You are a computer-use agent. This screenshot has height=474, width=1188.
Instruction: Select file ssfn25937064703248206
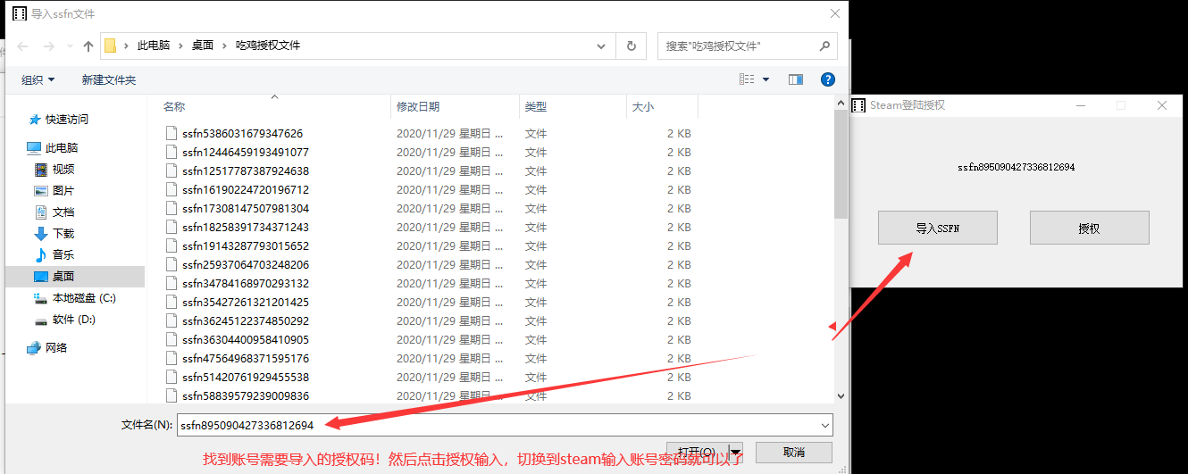(246, 265)
